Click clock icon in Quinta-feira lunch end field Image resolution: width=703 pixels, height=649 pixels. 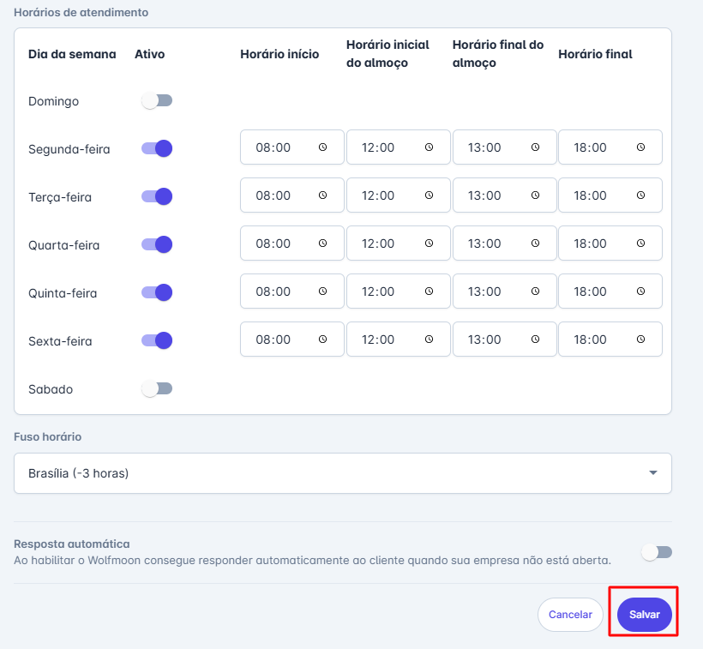[535, 291]
